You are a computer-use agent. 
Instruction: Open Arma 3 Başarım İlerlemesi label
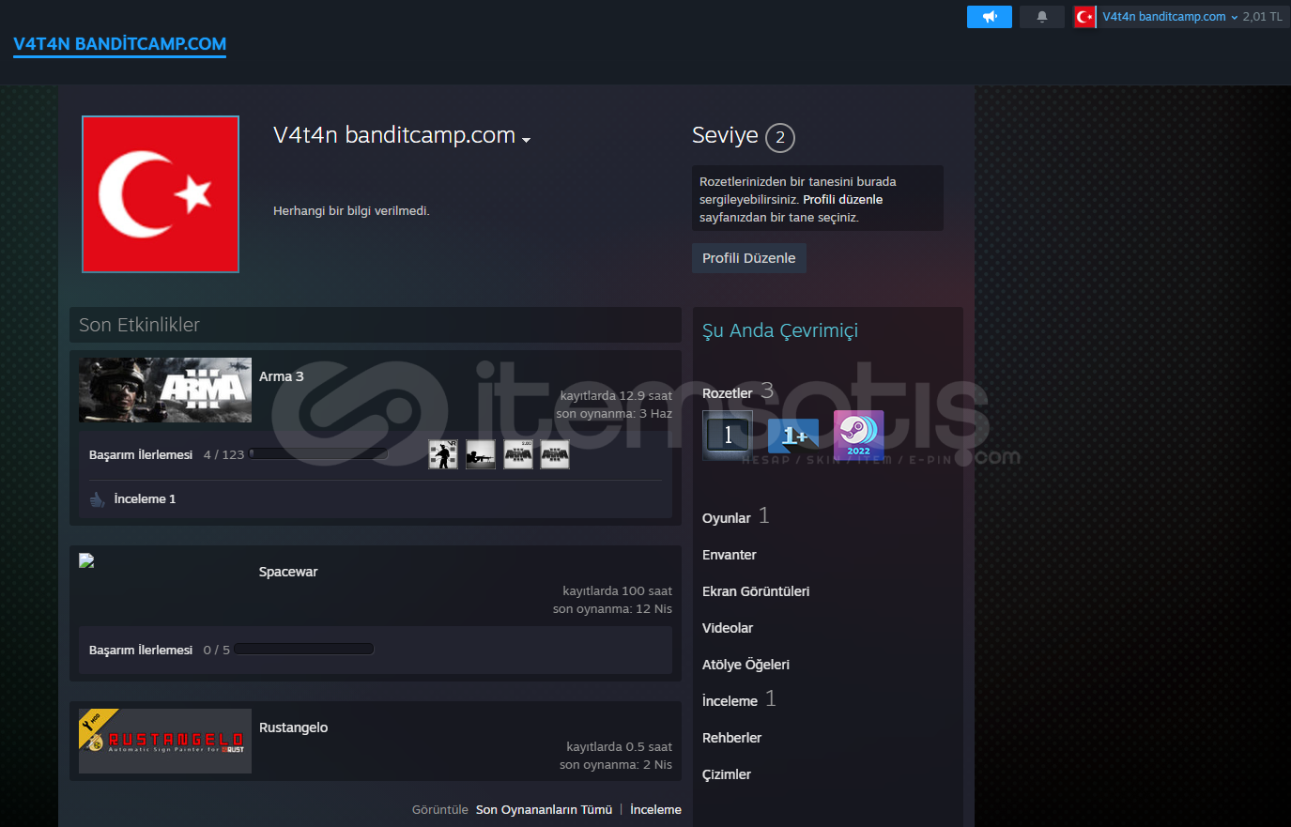coord(141,454)
